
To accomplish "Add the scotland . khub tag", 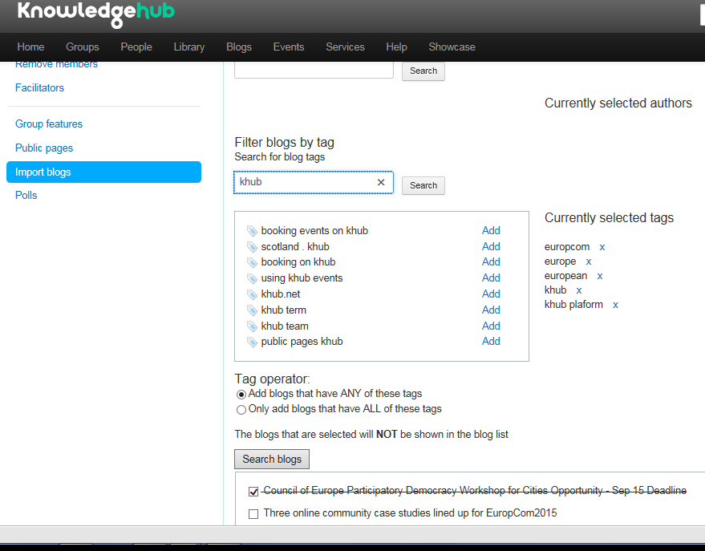I will coord(491,247).
